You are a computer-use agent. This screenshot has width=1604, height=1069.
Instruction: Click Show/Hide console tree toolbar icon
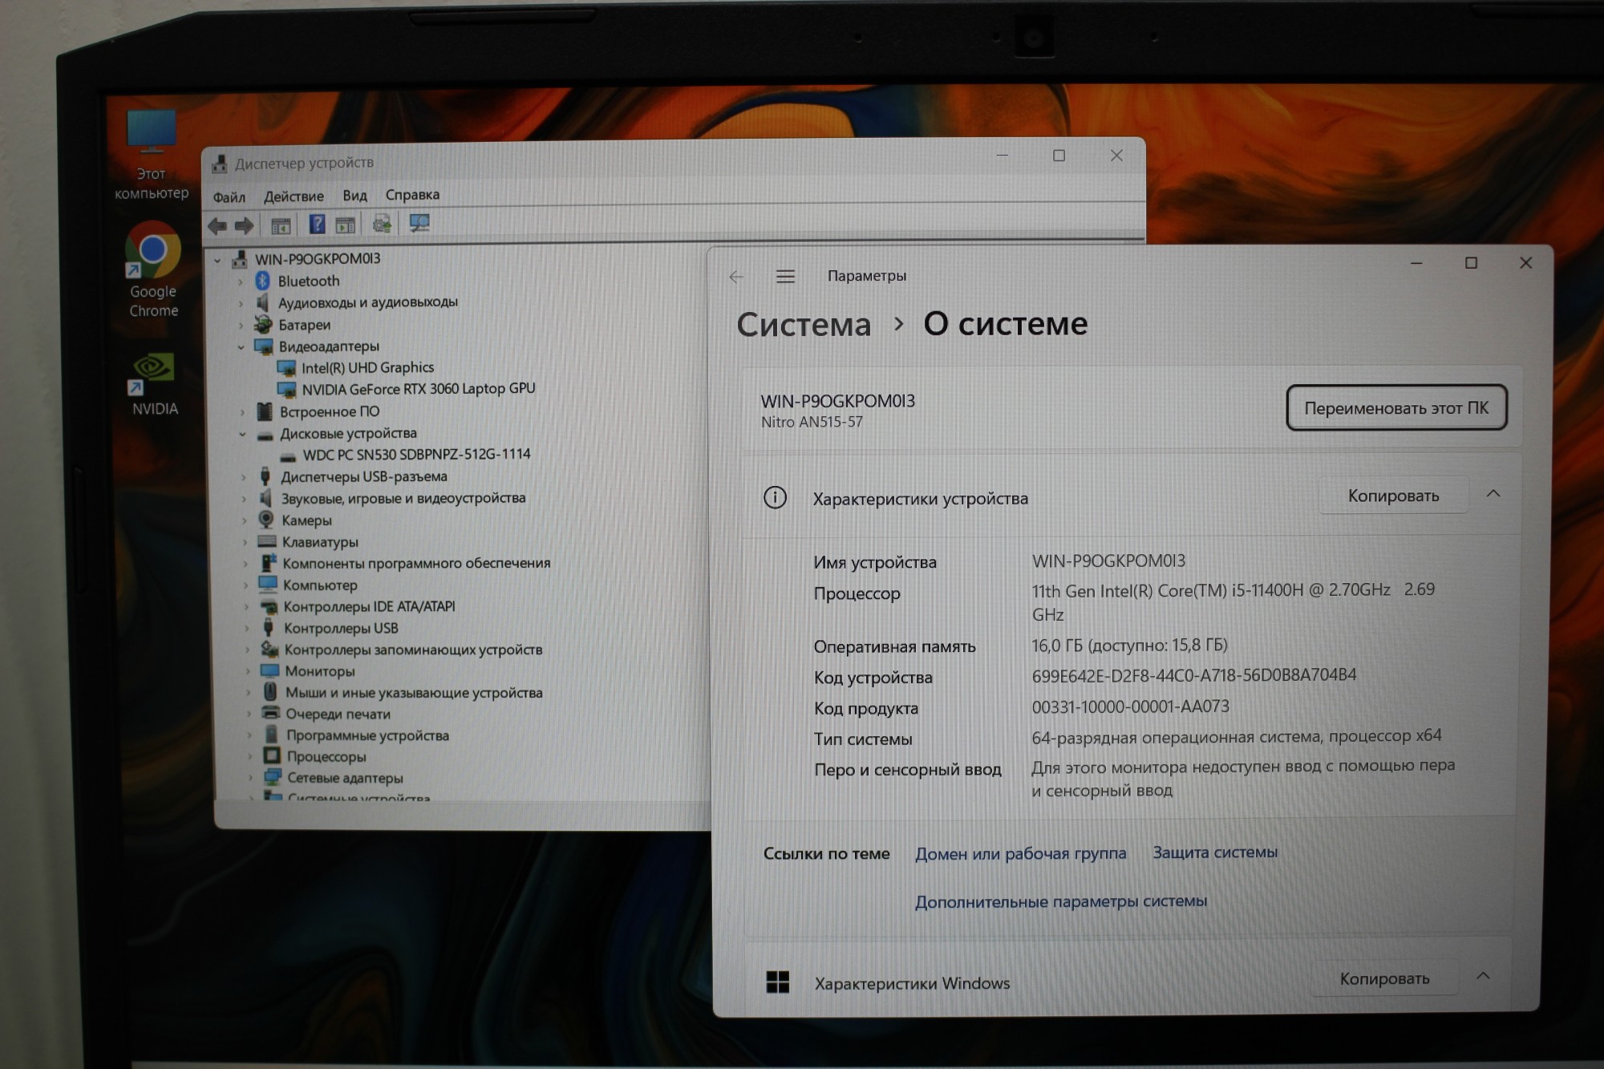click(x=281, y=226)
